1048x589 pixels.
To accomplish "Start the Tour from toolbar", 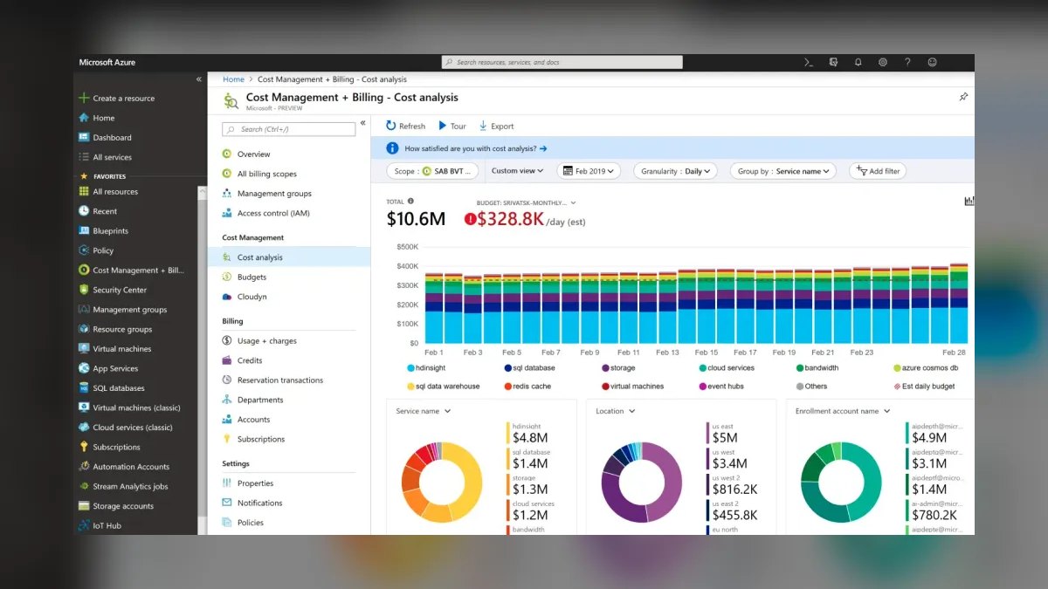I will point(452,127).
